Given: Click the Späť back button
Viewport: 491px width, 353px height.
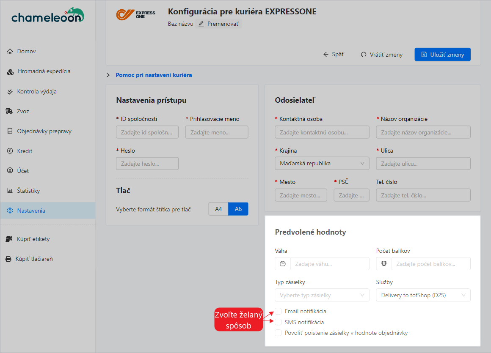Looking at the screenshot, I should coord(334,55).
